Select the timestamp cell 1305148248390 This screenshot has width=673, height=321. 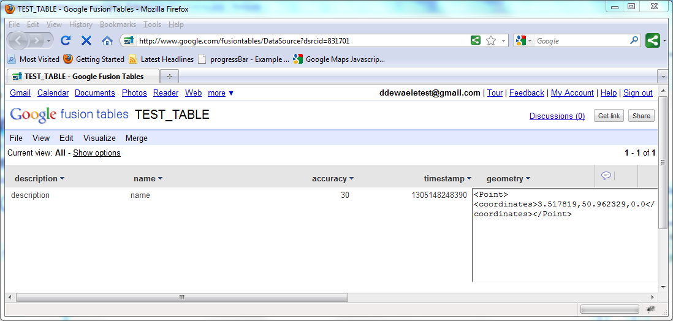tap(439, 195)
